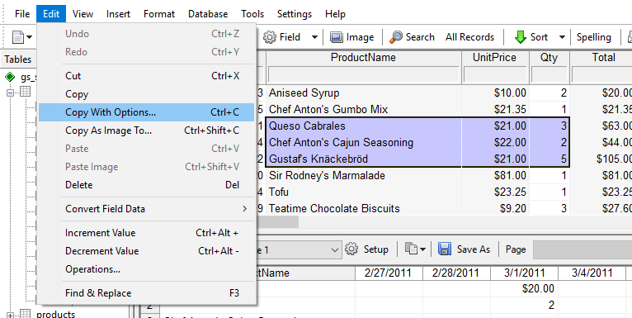Image resolution: width=632 pixels, height=318 pixels.
Task: Click the ProductName filter input field
Action: click(364, 74)
